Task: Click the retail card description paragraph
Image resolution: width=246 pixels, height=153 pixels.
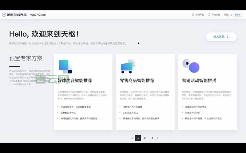Action: 145,95
